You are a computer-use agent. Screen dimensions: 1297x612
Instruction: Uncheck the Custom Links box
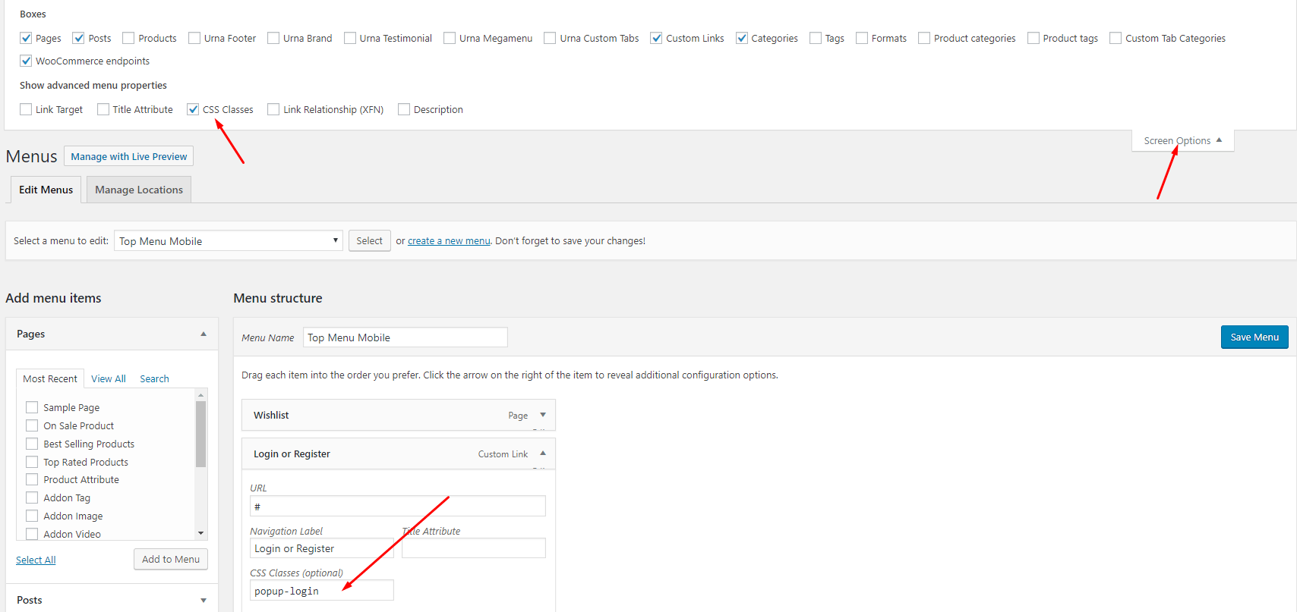tap(656, 38)
